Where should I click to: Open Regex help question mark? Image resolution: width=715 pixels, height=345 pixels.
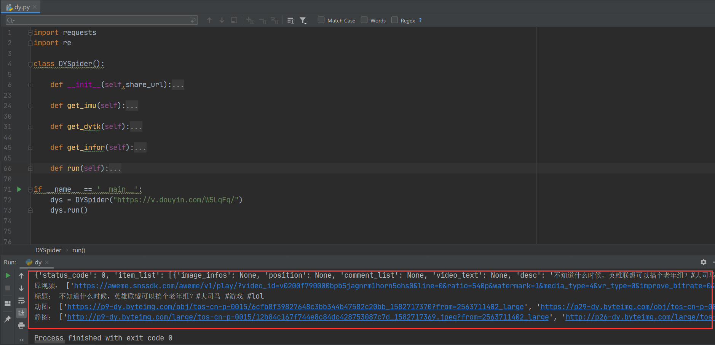coord(420,20)
